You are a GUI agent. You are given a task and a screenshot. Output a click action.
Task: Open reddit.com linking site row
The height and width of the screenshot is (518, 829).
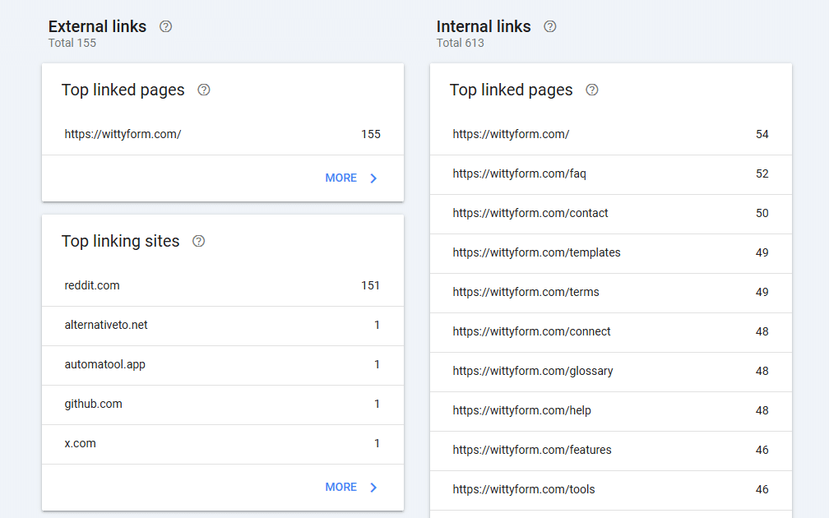(223, 286)
